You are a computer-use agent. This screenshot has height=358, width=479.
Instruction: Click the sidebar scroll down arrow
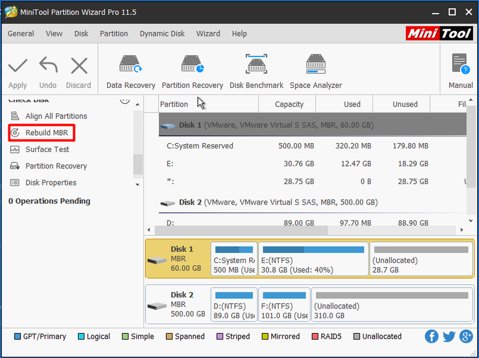click(x=138, y=185)
